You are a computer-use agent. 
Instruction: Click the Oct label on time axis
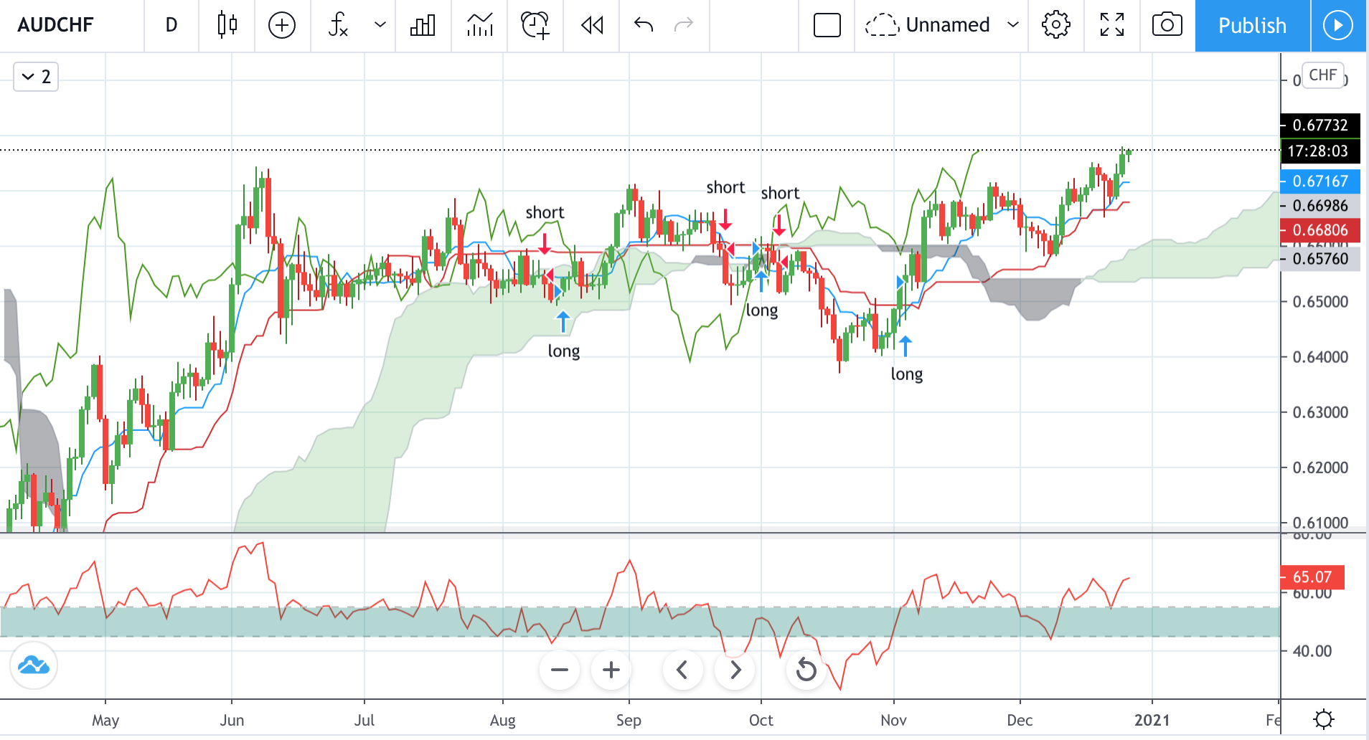[x=761, y=720]
